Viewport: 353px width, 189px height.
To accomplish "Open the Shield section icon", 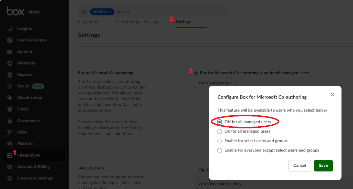I will coord(10,109).
